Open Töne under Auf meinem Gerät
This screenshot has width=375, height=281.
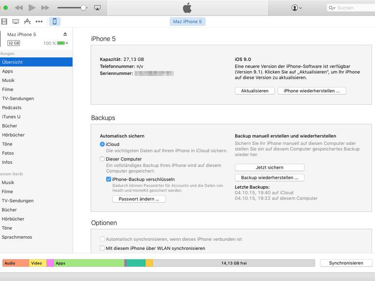click(36, 228)
